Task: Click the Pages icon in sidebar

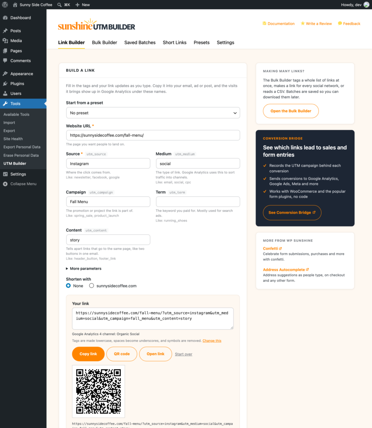Action: click(x=5, y=51)
